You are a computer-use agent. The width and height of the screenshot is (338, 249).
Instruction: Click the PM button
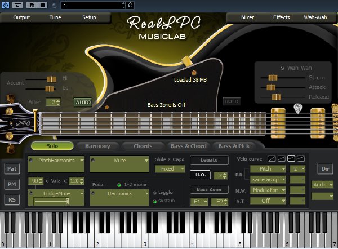point(12,184)
